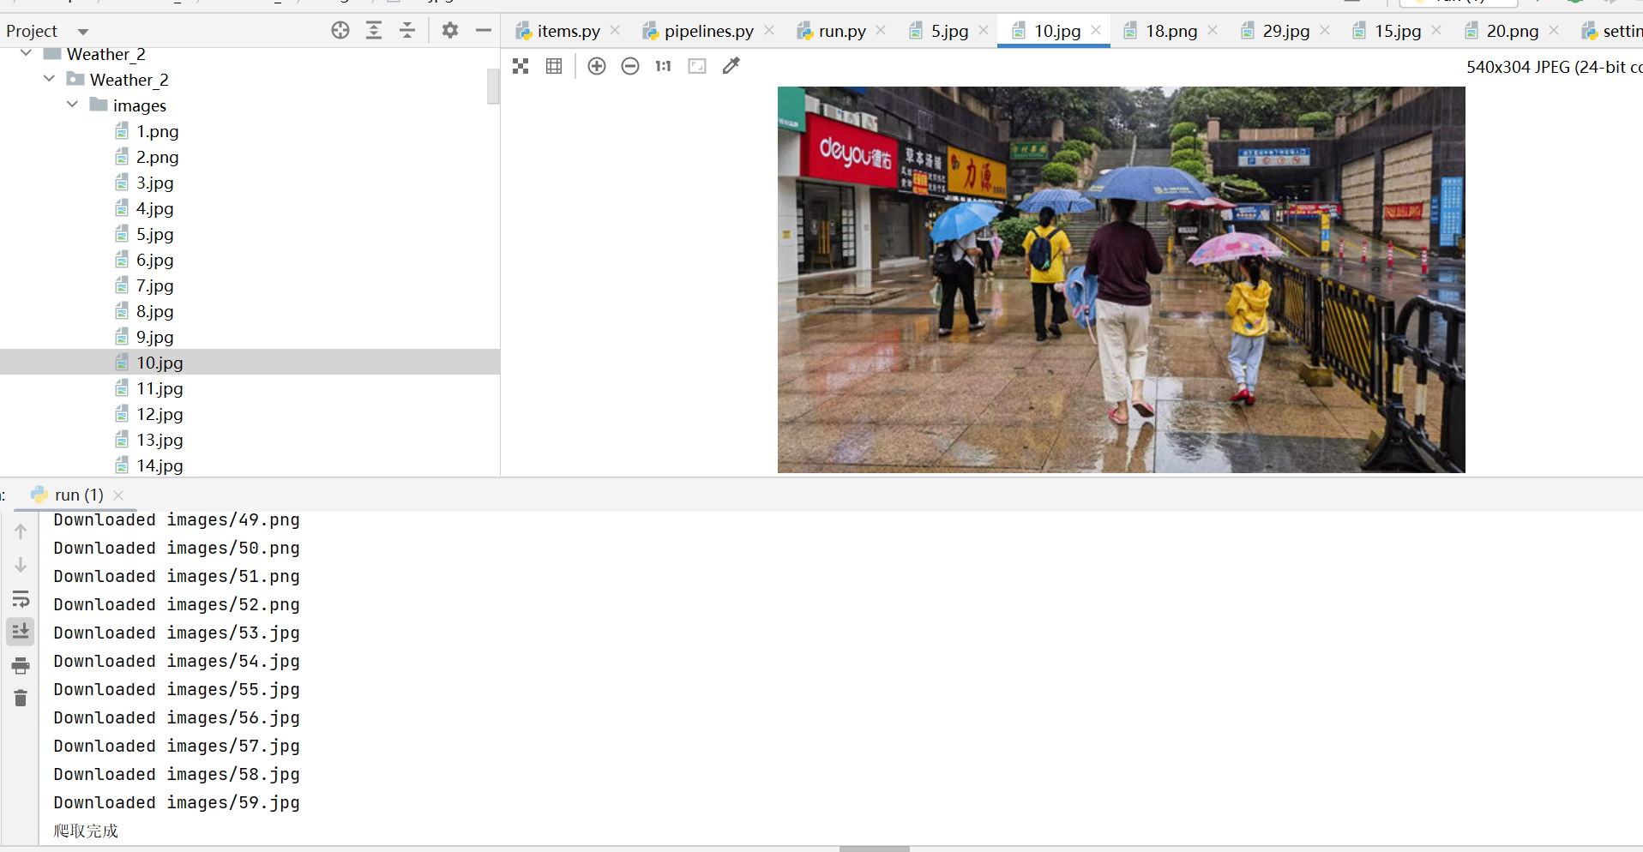Click the console horizontal scrollbar thumb
Screen dimensions: 1643x852
pos(875,849)
